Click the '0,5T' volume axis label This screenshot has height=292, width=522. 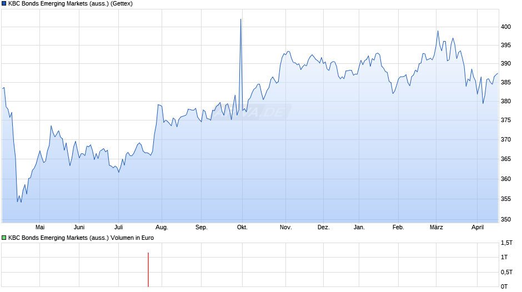pyautogui.click(x=506, y=272)
